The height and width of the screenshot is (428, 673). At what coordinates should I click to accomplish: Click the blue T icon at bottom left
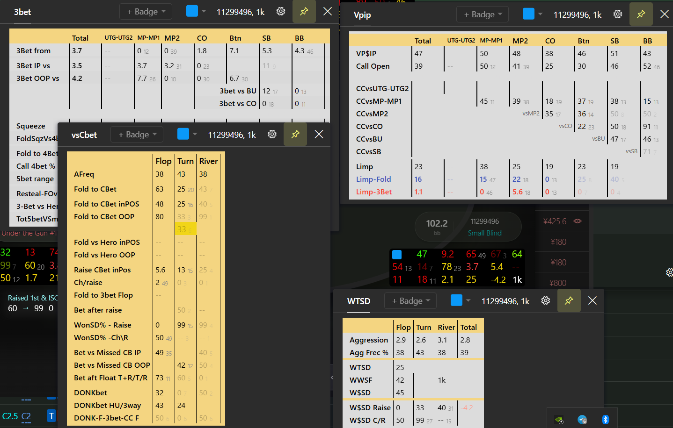pyautogui.click(x=51, y=415)
